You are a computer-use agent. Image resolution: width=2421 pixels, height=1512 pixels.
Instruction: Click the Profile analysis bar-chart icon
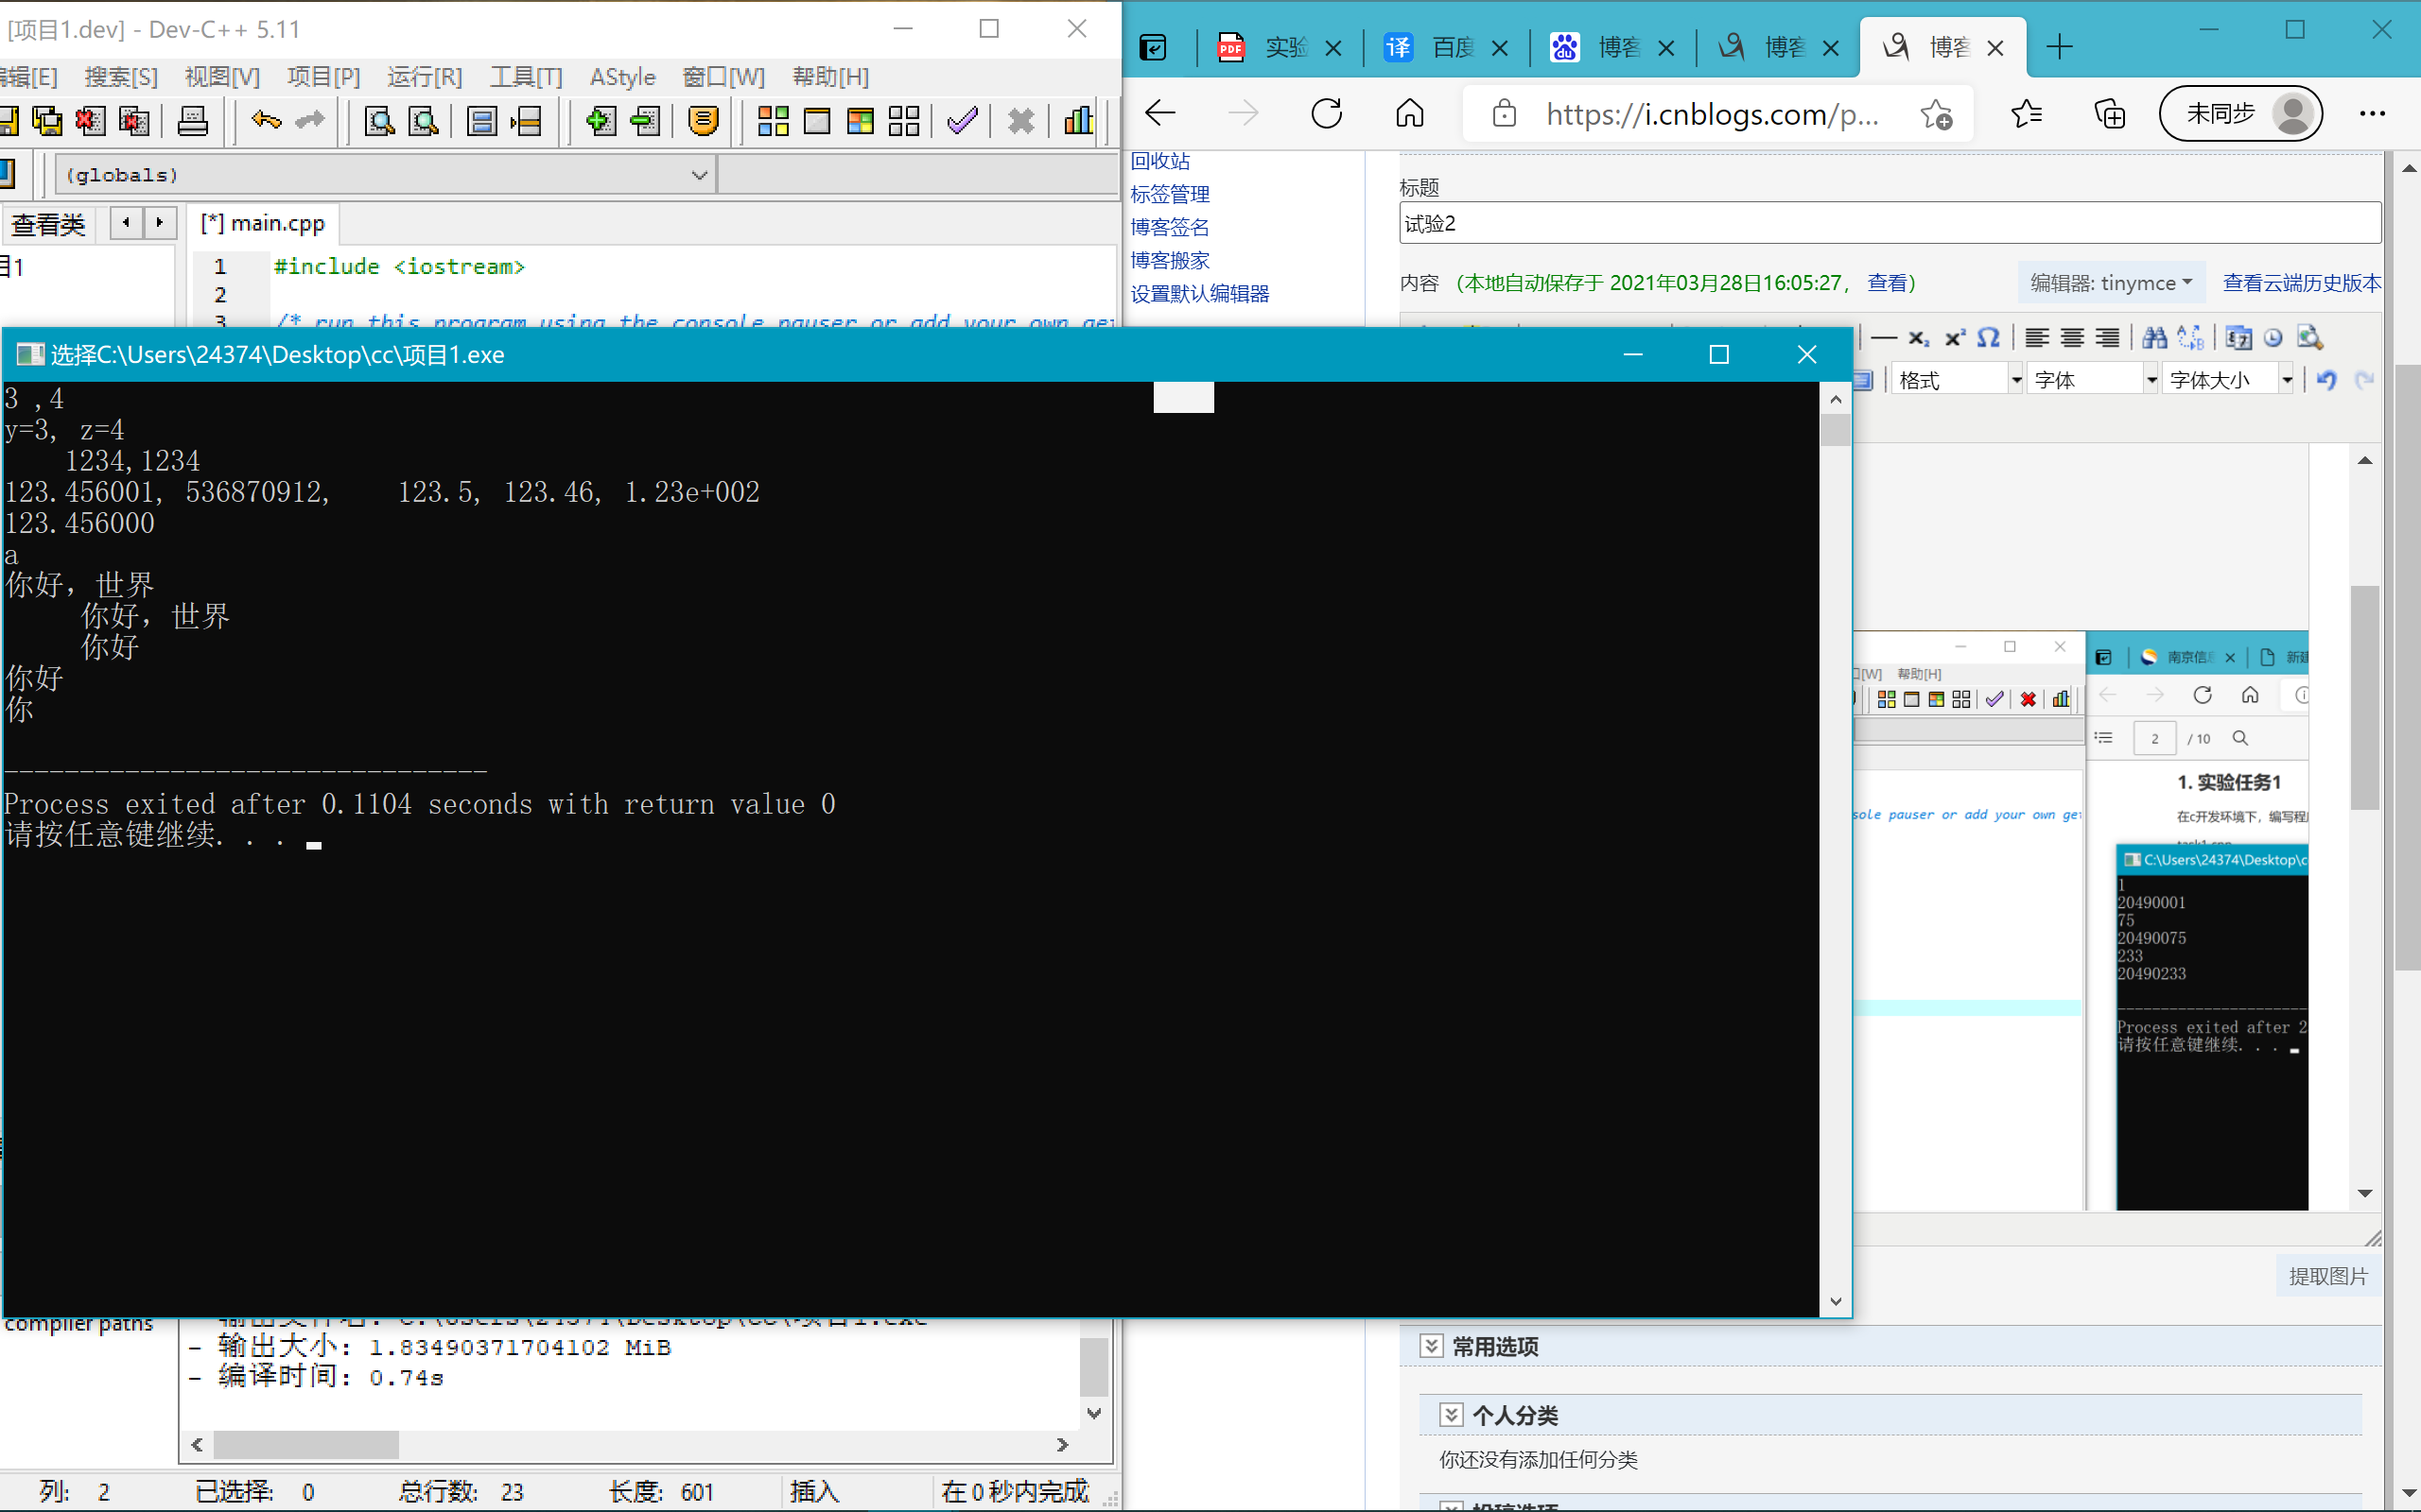coord(1077,121)
